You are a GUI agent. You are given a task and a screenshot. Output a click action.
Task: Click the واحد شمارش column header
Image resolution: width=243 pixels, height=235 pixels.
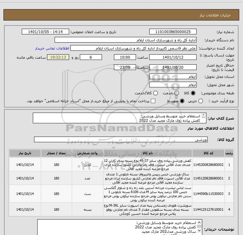point(87,153)
